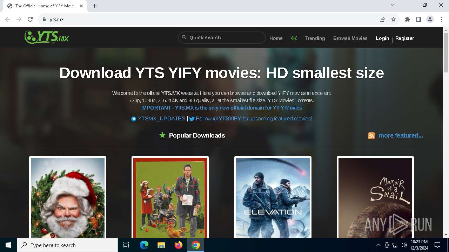The image size is (449, 252).
Task: Share this page icon
Action: 382,19
